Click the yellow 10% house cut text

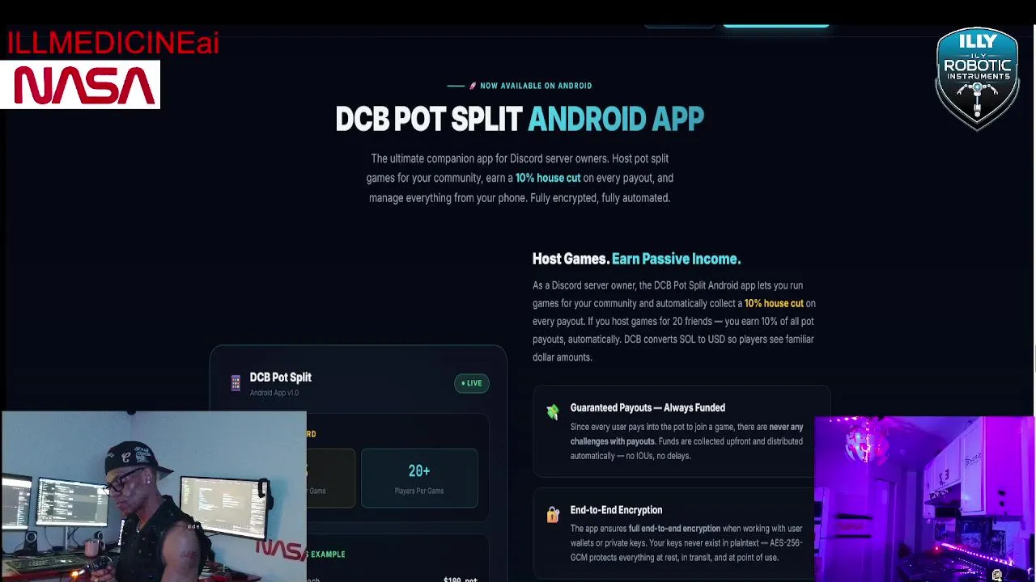coord(774,303)
